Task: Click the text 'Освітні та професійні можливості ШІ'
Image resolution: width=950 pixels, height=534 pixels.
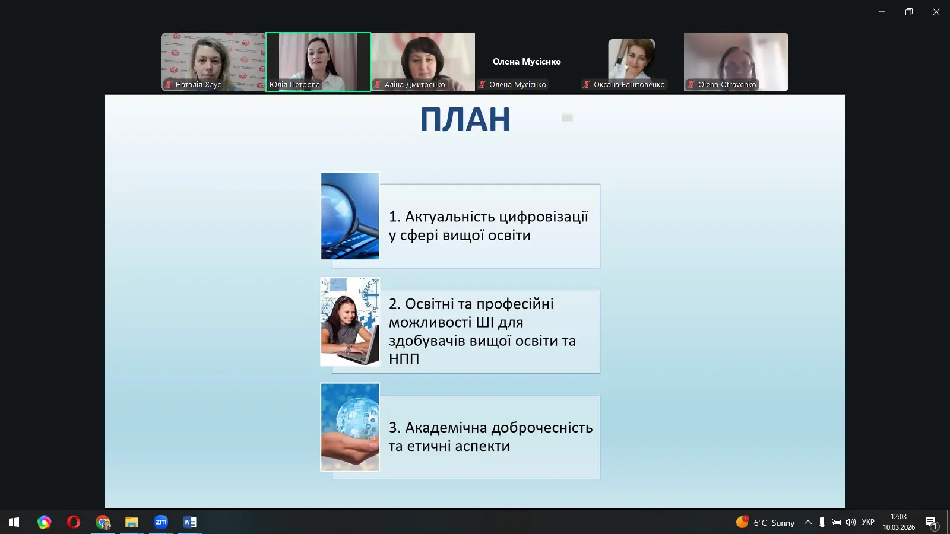Action: point(471,313)
